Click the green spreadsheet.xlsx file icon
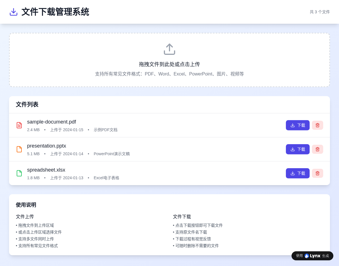The image size is (339, 266). click(x=19, y=173)
